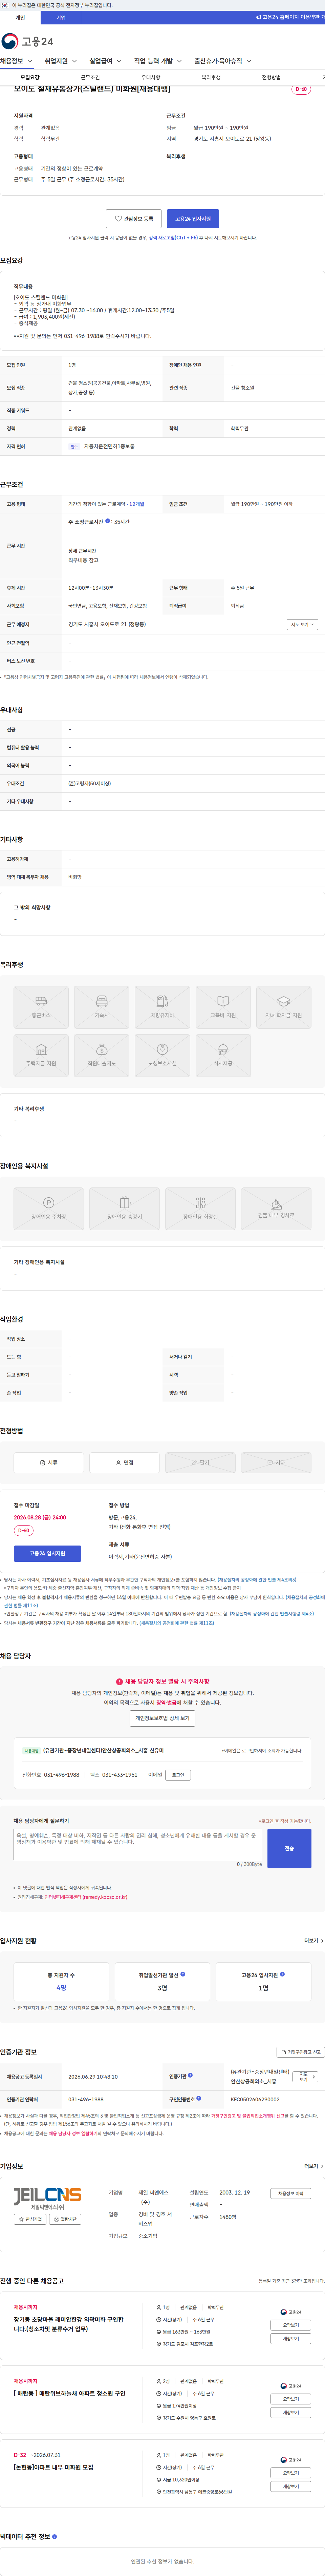Select the 모집요강 section tab
The image size is (325, 2576).
coord(30,77)
